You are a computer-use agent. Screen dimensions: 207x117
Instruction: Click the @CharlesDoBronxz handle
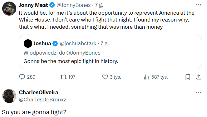point(42,100)
